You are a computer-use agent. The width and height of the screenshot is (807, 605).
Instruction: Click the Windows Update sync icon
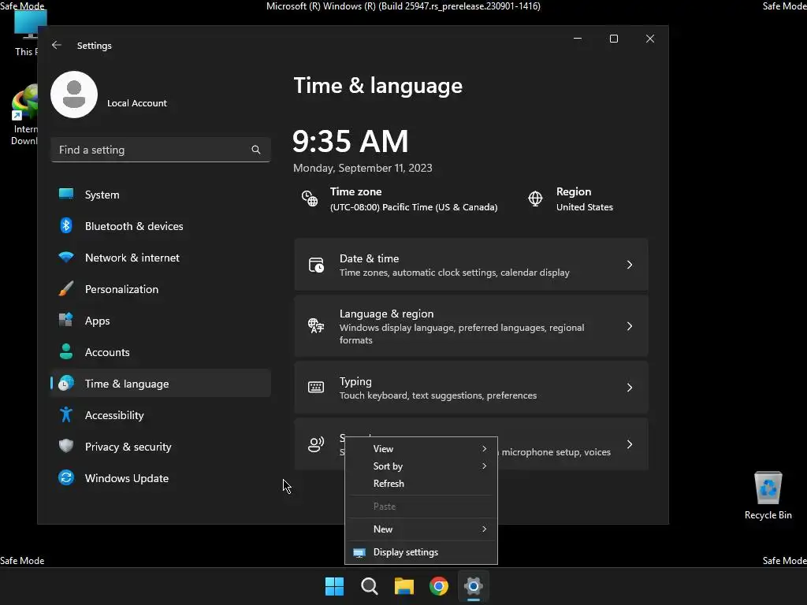(x=66, y=478)
